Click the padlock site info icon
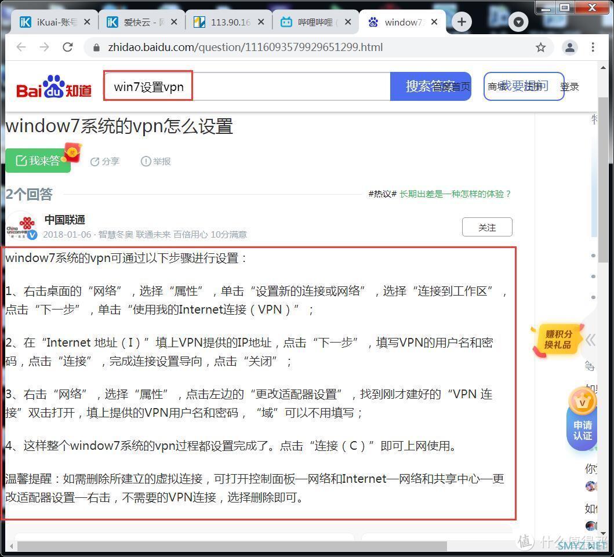The width and height of the screenshot is (614, 557). (x=96, y=48)
